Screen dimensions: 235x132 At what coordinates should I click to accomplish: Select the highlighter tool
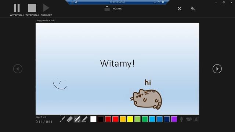(x=84, y=119)
